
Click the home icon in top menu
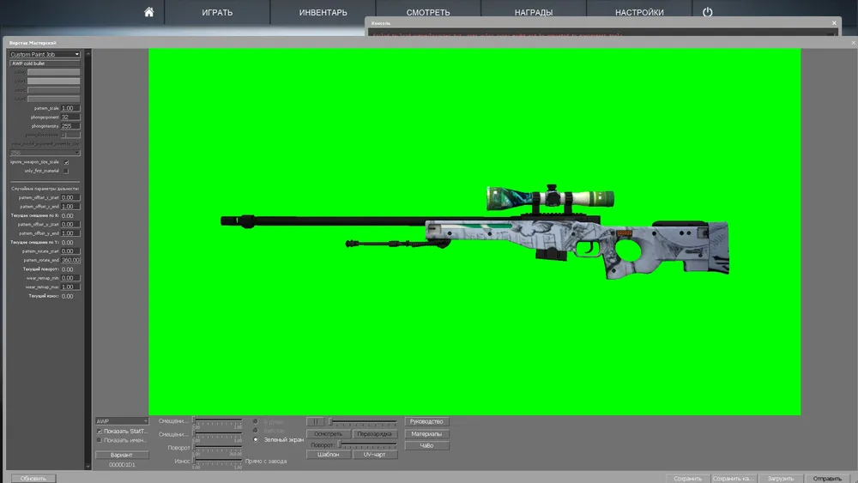point(149,12)
